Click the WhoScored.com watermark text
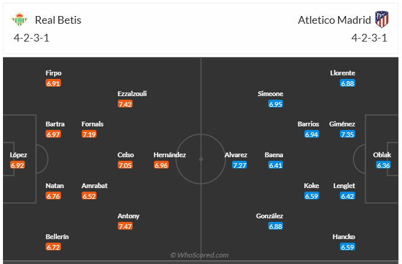The height and width of the screenshot is (264, 402). [x=200, y=255]
